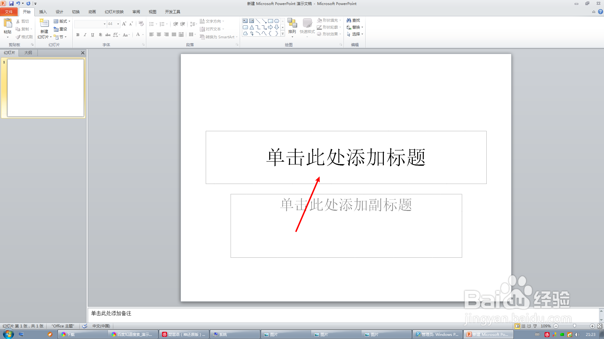The width and height of the screenshot is (604, 339).
Task: Increase the list indent level
Action: (x=183, y=24)
